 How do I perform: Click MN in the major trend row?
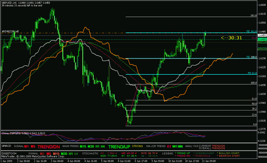click(181, 146)
